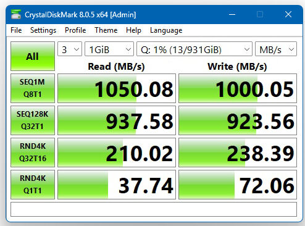
Task: Close the CrystalDiskMark window
Action: point(288,14)
